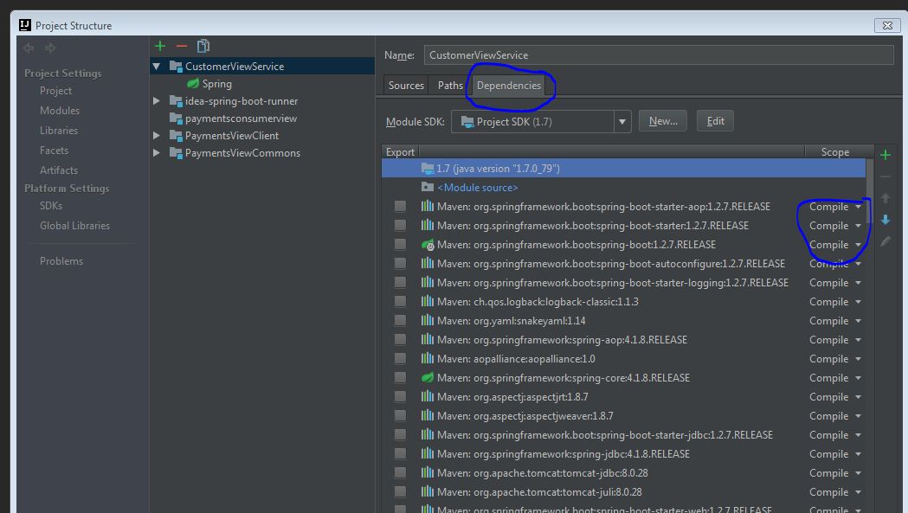Tick Export for spring-aop:4.1.8
908x513 pixels.
coord(400,339)
